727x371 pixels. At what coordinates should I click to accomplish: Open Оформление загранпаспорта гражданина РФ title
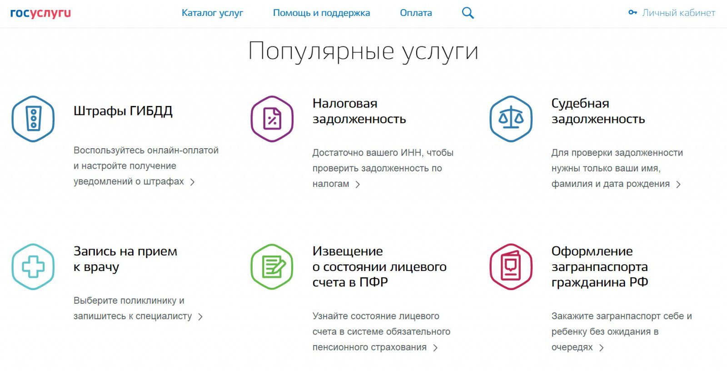tap(600, 266)
